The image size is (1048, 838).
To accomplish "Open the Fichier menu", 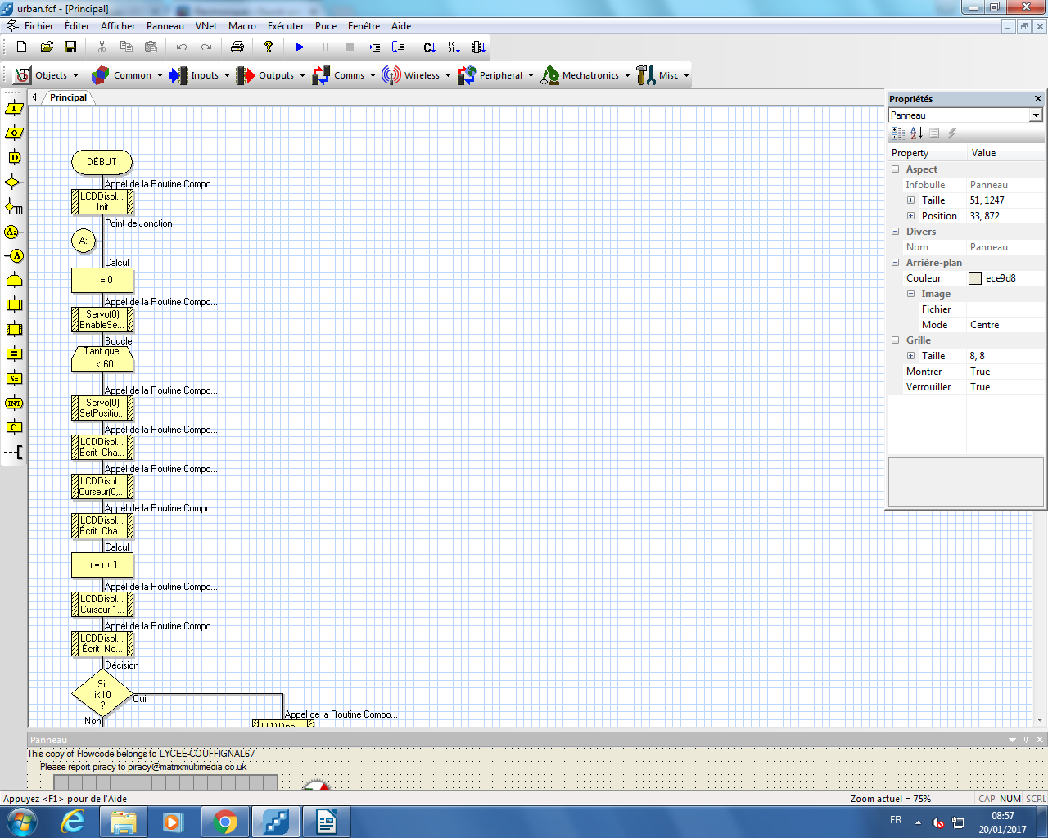I will (x=39, y=26).
